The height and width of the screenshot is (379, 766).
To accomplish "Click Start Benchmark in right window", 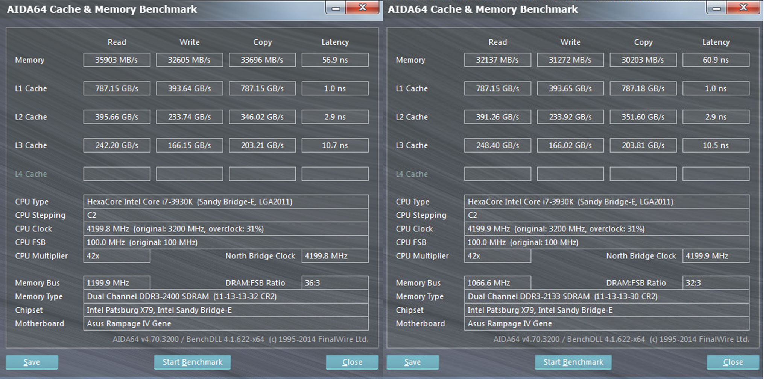I will (x=573, y=362).
